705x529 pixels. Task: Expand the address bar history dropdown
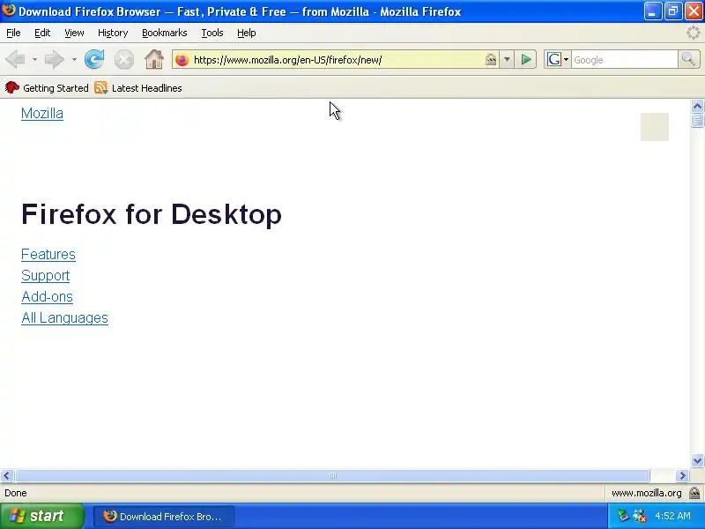tap(507, 59)
